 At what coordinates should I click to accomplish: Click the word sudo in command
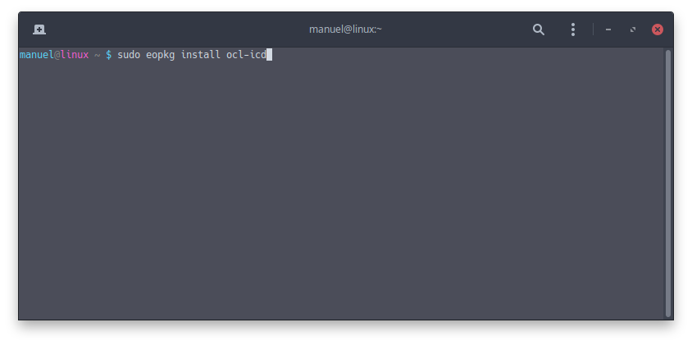pyautogui.click(x=129, y=55)
